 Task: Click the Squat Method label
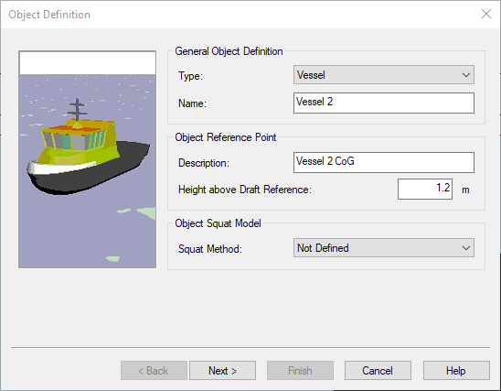(210, 249)
